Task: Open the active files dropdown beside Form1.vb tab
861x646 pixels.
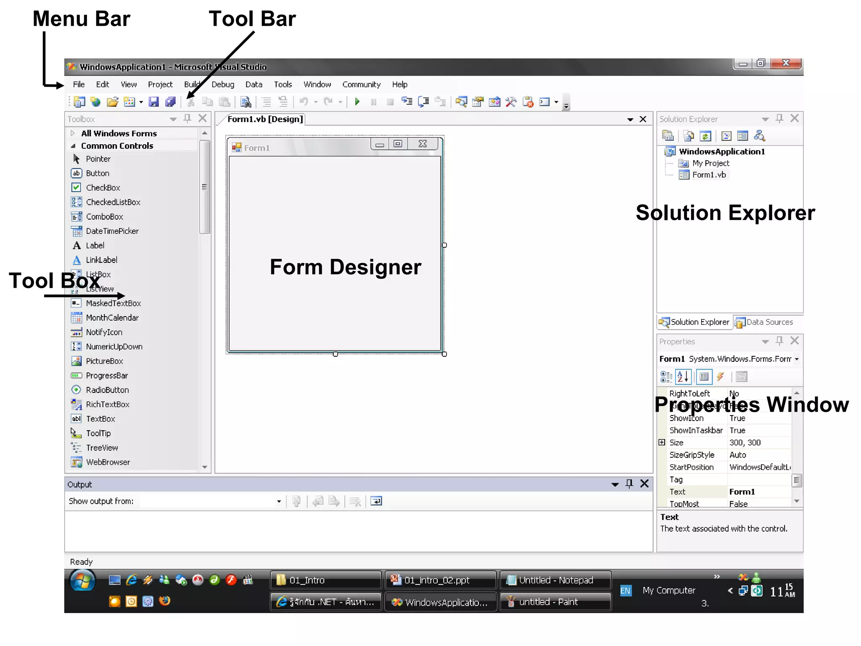Action: [x=630, y=120]
